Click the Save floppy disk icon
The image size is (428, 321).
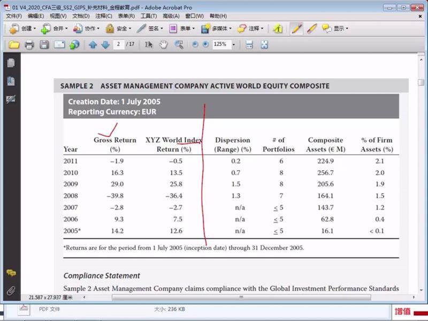44,44
